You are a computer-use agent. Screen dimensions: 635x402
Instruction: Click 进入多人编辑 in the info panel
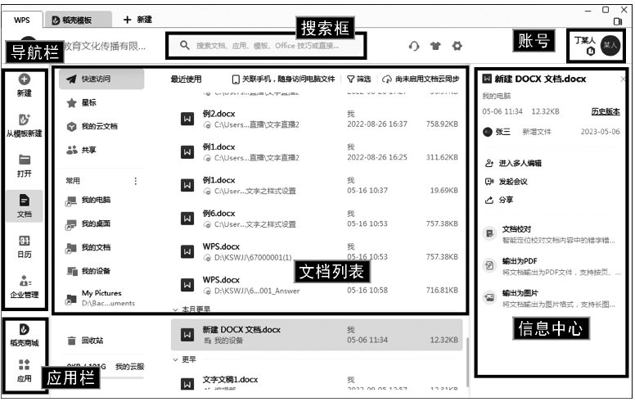coord(520,163)
